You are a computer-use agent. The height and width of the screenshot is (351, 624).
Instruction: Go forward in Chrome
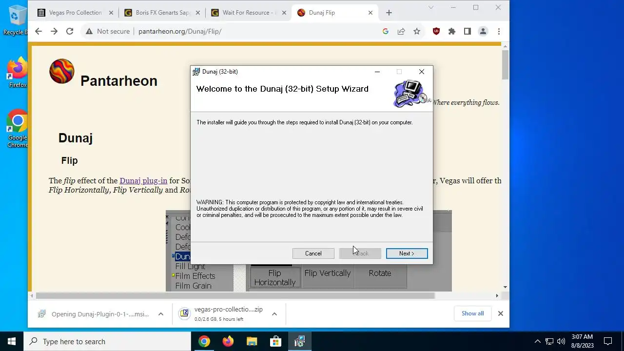click(54, 31)
